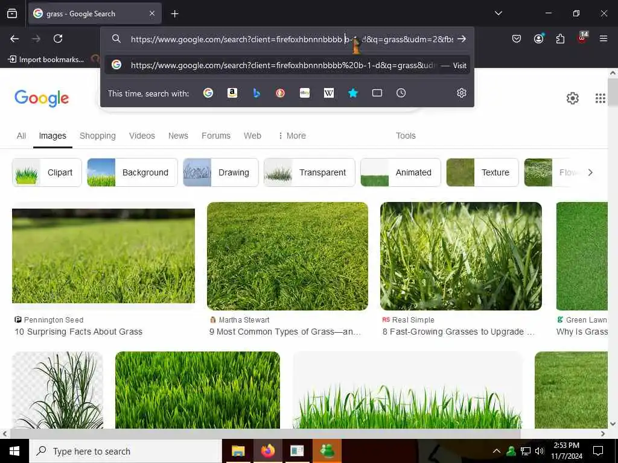Filter images by Clipart chip
Image resolution: width=618 pixels, height=463 pixels.
[47, 172]
